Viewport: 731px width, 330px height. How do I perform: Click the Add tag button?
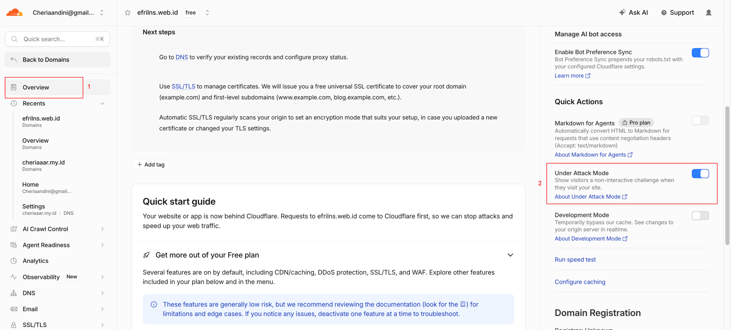tap(151, 165)
